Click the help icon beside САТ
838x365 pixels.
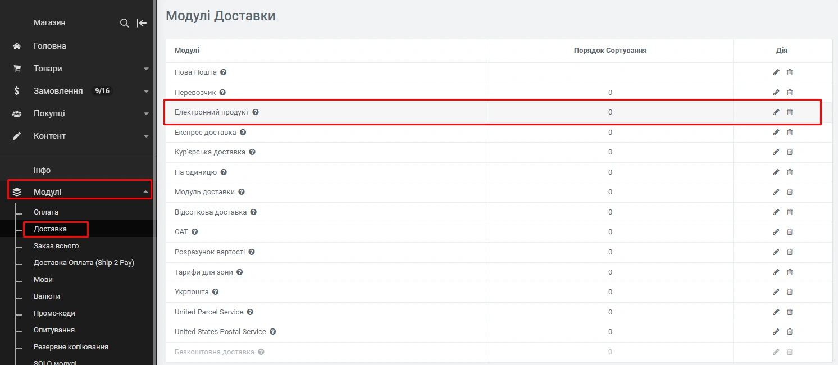(x=195, y=232)
